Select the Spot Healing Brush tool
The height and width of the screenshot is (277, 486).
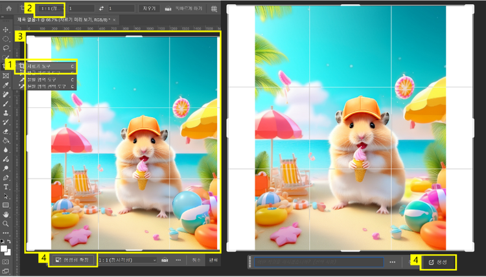[x=6, y=94]
